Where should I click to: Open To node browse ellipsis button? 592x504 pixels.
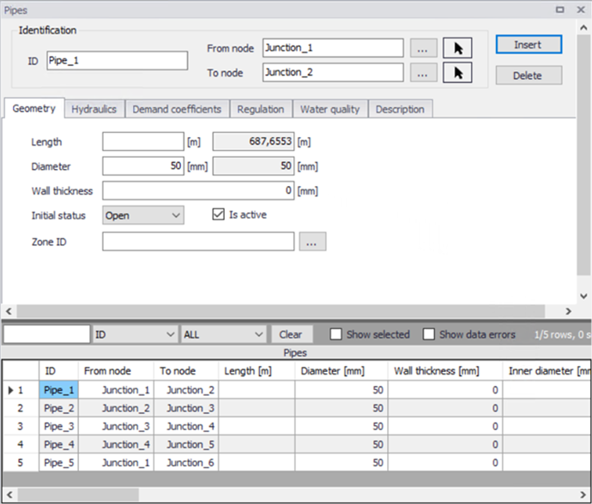click(423, 73)
